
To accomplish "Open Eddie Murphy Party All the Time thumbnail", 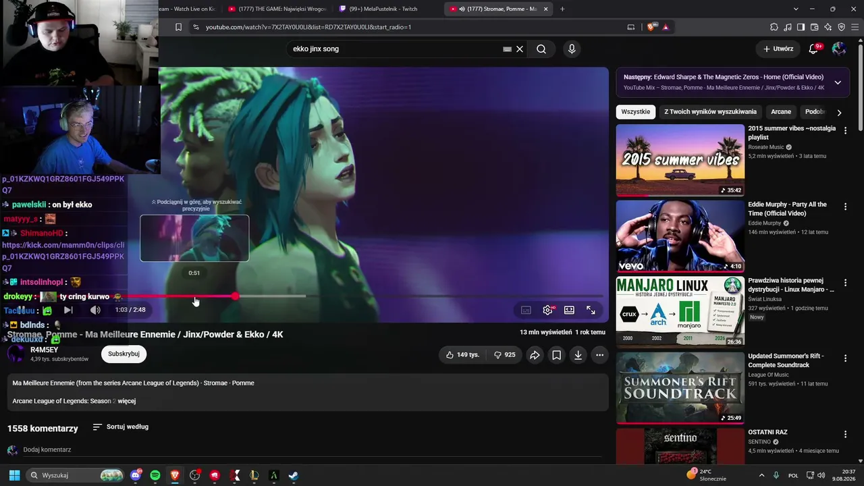I will (x=680, y=236).
